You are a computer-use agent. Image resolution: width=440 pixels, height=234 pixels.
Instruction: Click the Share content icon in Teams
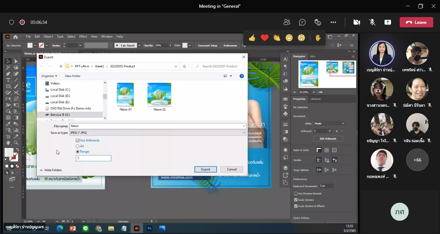tap(388, 22)
